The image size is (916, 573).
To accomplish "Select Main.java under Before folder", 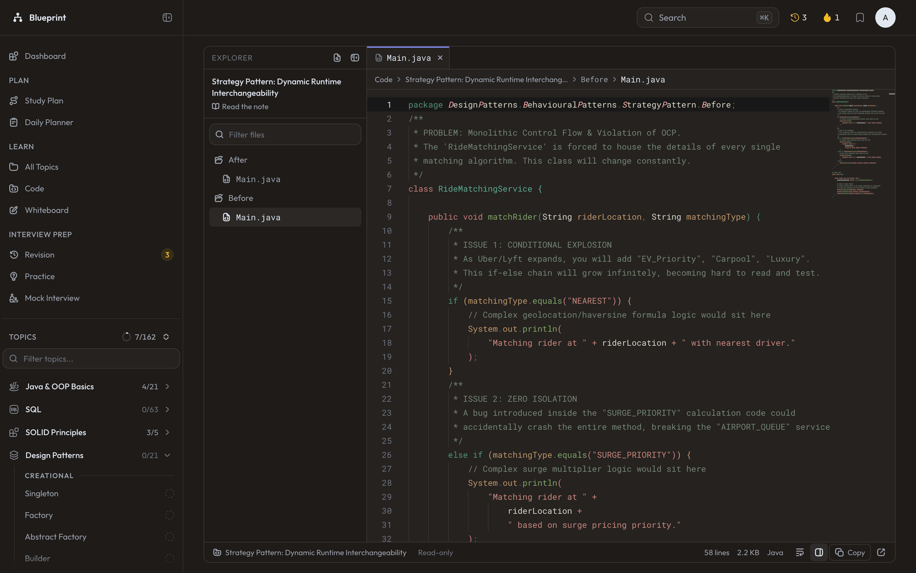I will (x=285, y=217).
